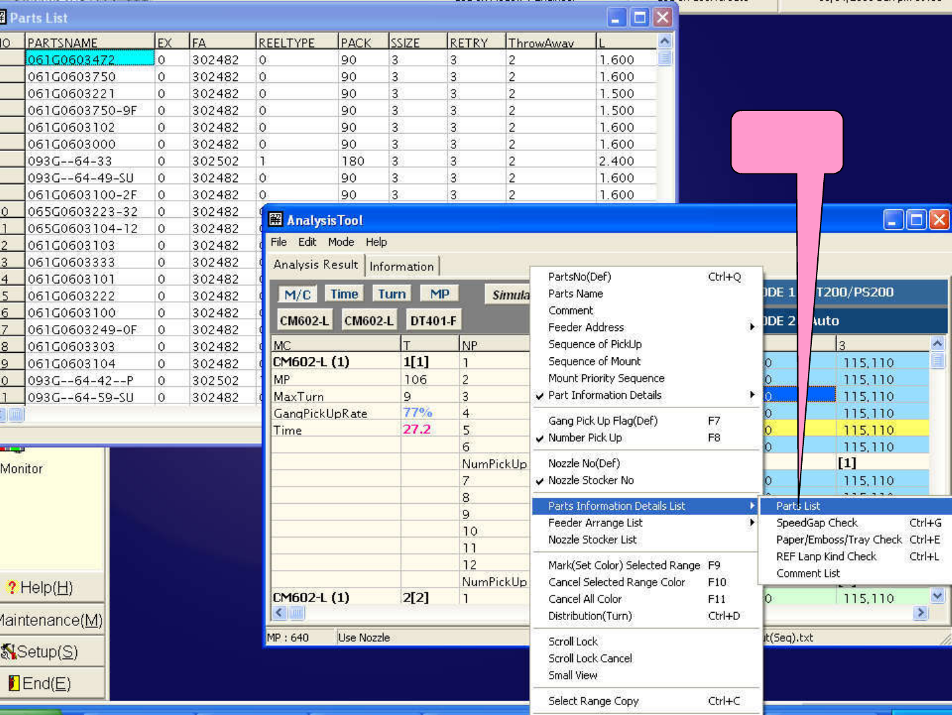Toggle Number Pick Up menu option

coord(584,438)
